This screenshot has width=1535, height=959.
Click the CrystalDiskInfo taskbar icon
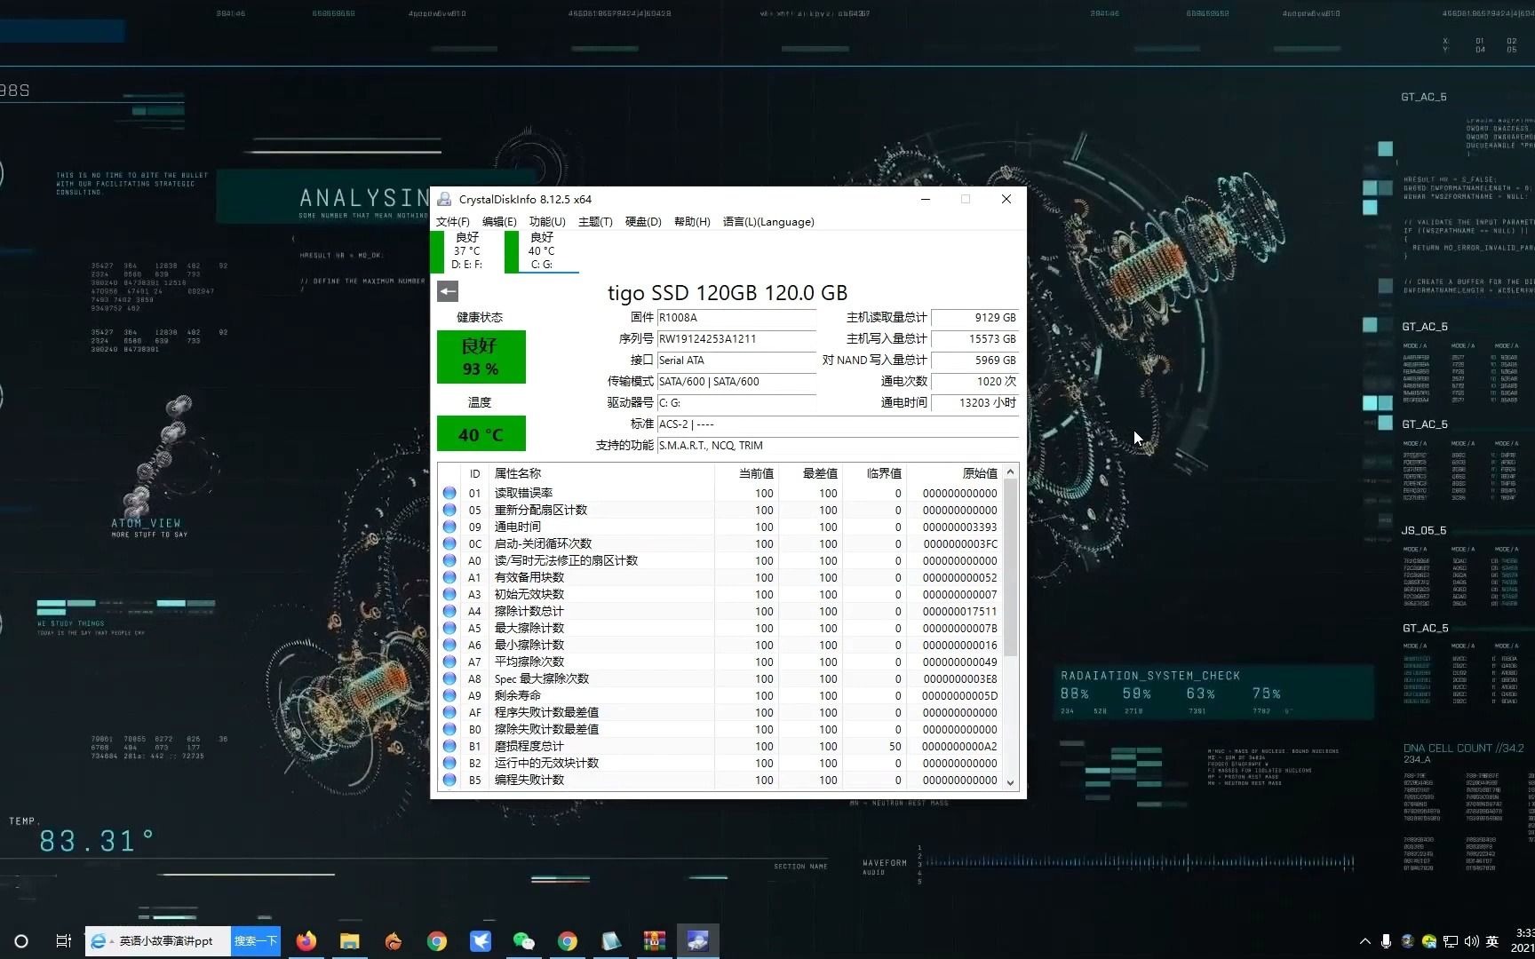click(x=698, y=941)
